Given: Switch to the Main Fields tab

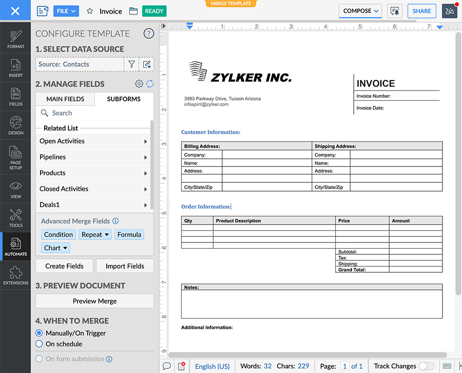Looking at the screenshot, I should (65, 99).
